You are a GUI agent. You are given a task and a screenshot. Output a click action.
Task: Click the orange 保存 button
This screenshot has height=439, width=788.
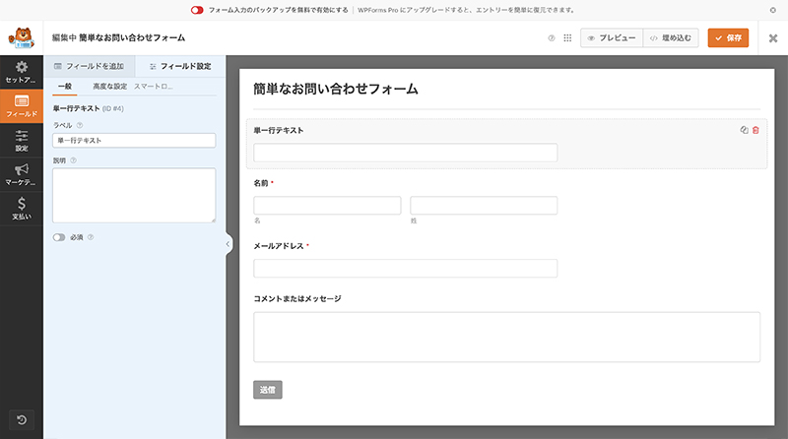(728, 38)
